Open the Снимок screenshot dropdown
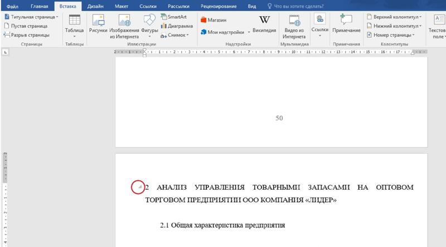The width and height of the screenshot is (446, 247). tap(174, 35)
